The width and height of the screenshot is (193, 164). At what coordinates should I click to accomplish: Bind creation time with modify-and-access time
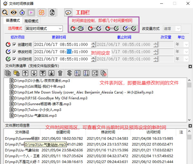click(77, 28)
